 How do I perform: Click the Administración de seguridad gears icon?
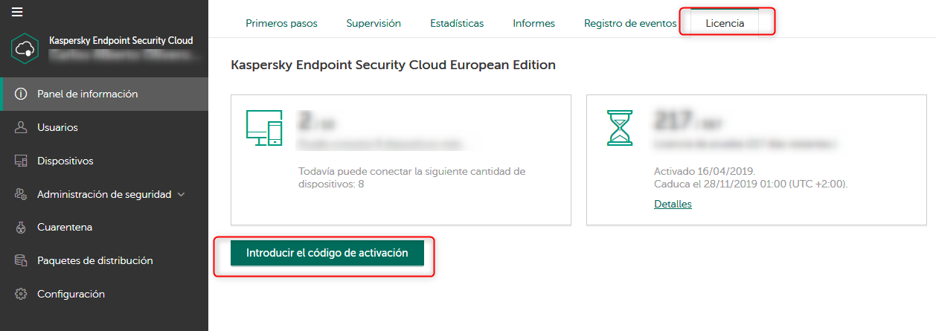pos(21,194)
